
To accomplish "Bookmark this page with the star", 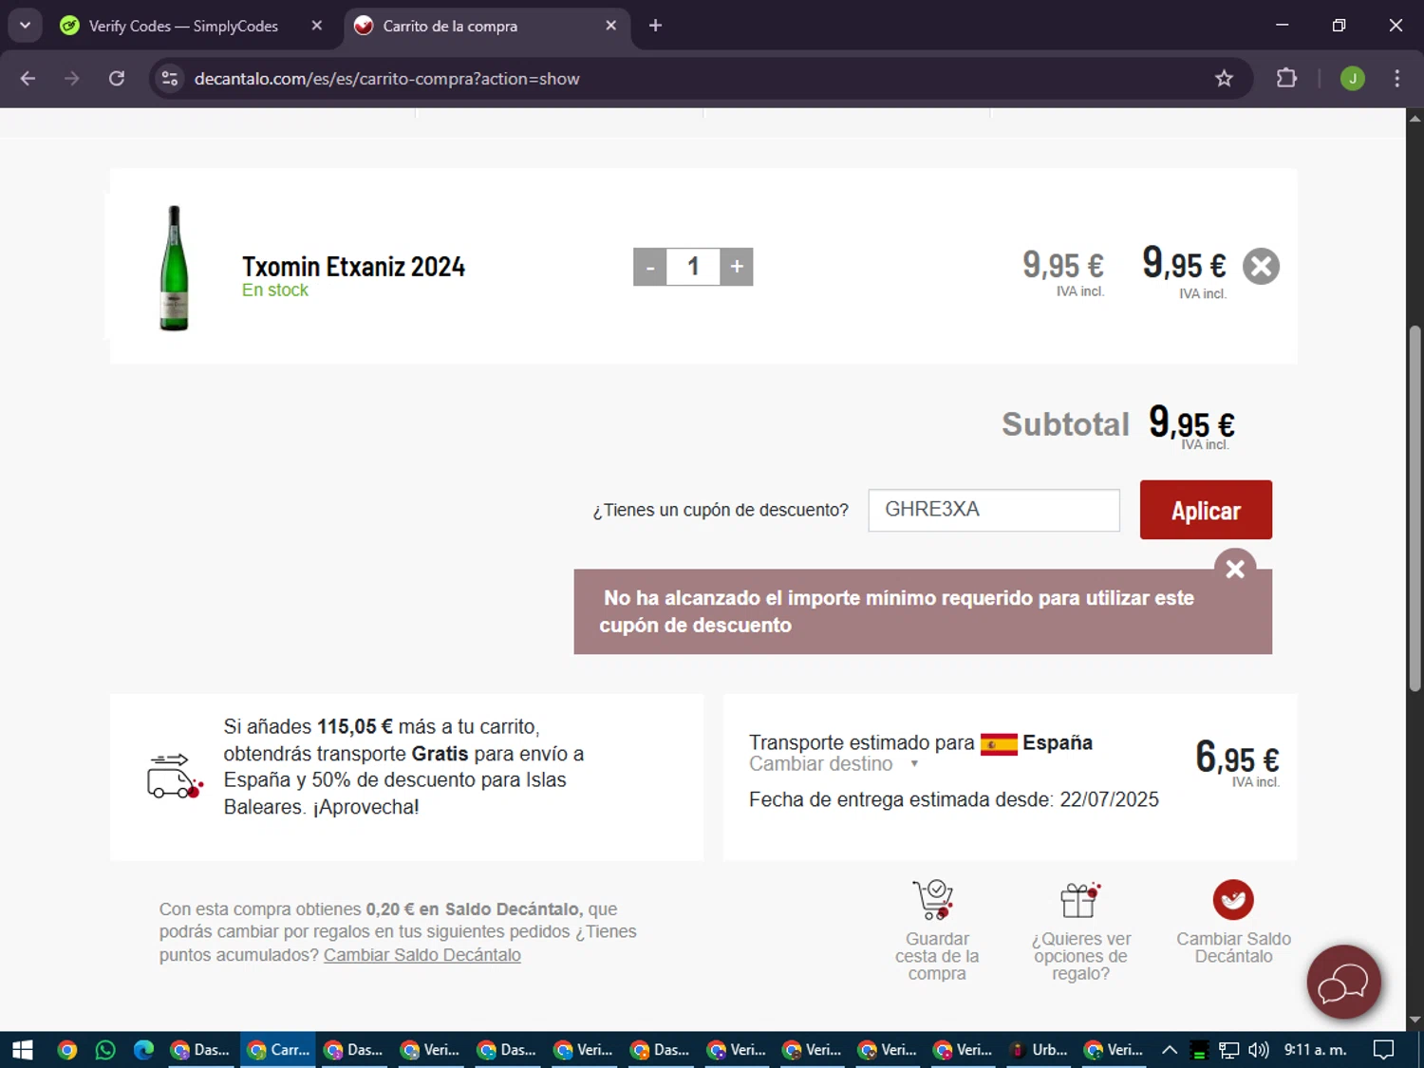I will click(x=1224, y=79).
